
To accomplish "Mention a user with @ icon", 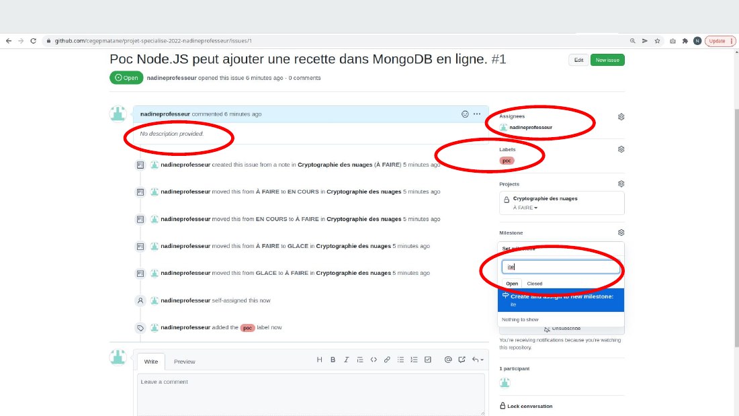I will coord(448,360).
